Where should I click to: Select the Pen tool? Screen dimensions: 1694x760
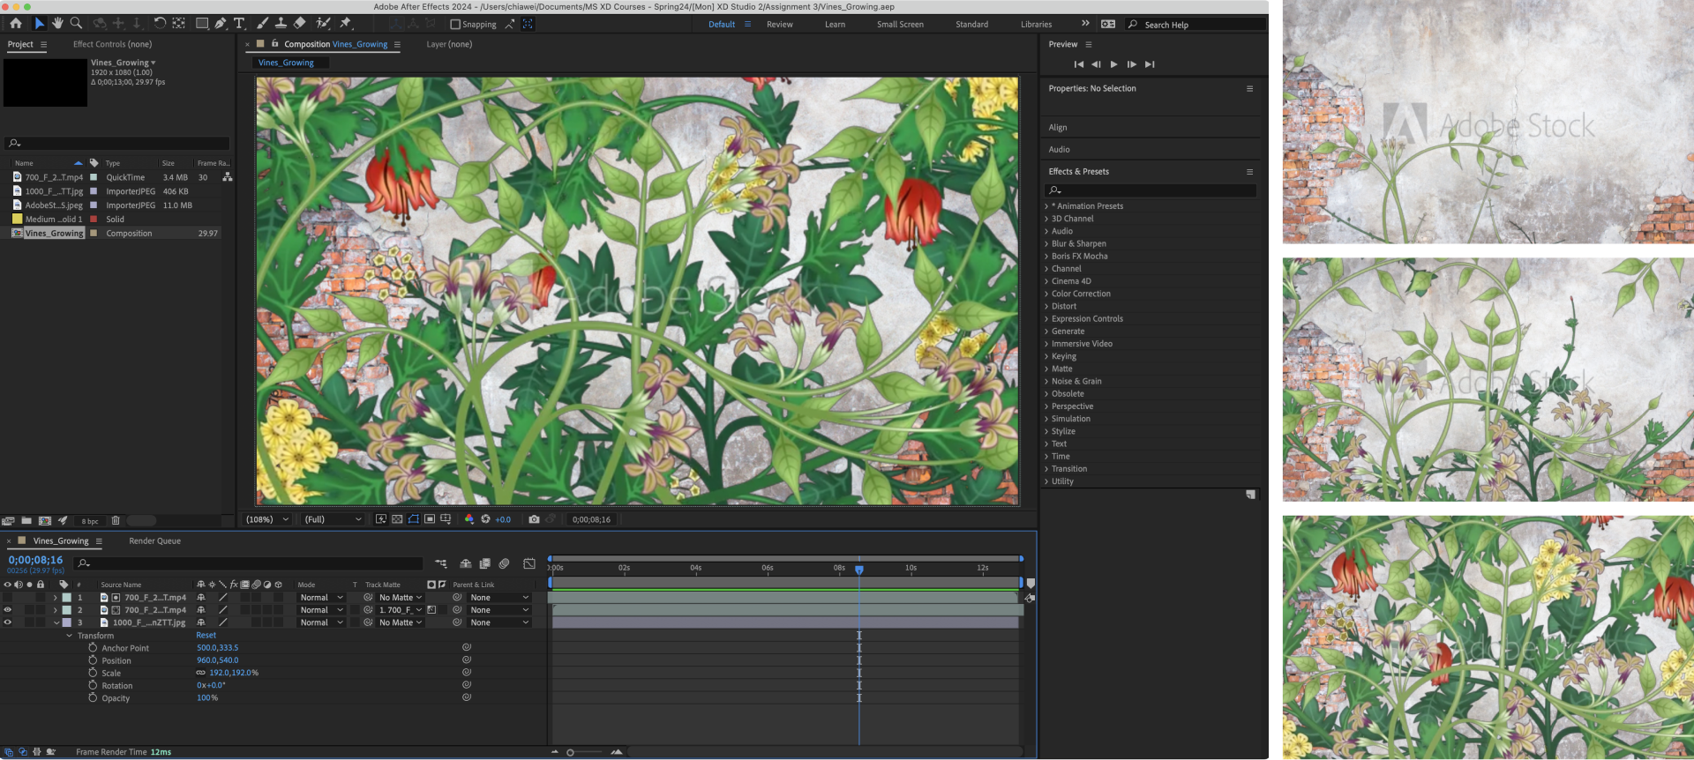(x=221, y=24)
